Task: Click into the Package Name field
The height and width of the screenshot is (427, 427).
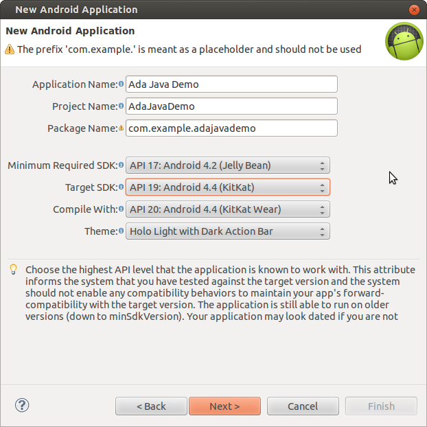Action: pos(232,128)
